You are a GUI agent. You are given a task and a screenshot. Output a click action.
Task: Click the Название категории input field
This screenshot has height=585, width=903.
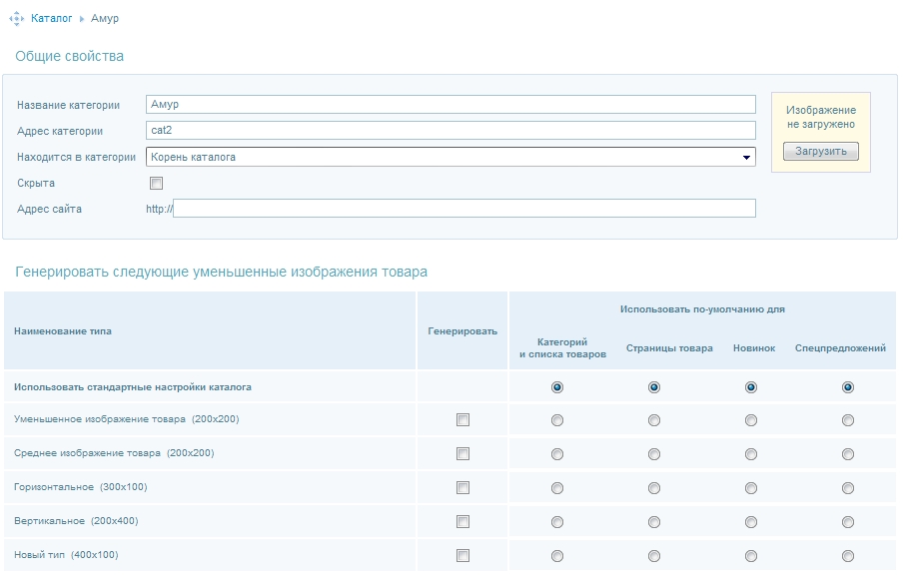pyautogui.click(x=451, y=105)
